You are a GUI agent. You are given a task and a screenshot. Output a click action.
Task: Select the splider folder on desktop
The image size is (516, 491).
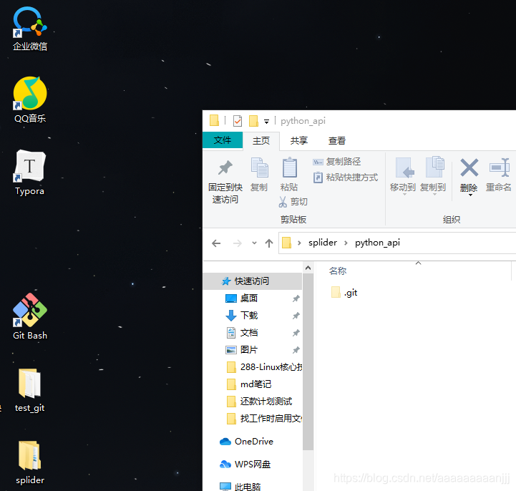point(30,462)
